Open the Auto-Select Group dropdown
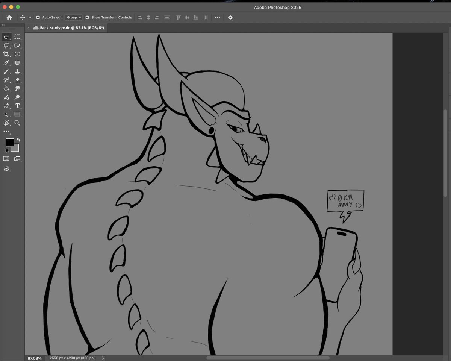The height and width of the screenshot is (361, 451). pos(74,17)
